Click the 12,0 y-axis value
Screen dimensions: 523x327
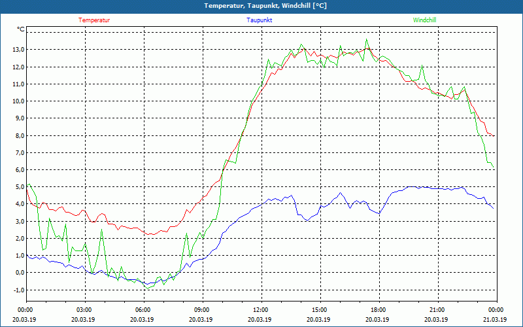click(19, 67)
